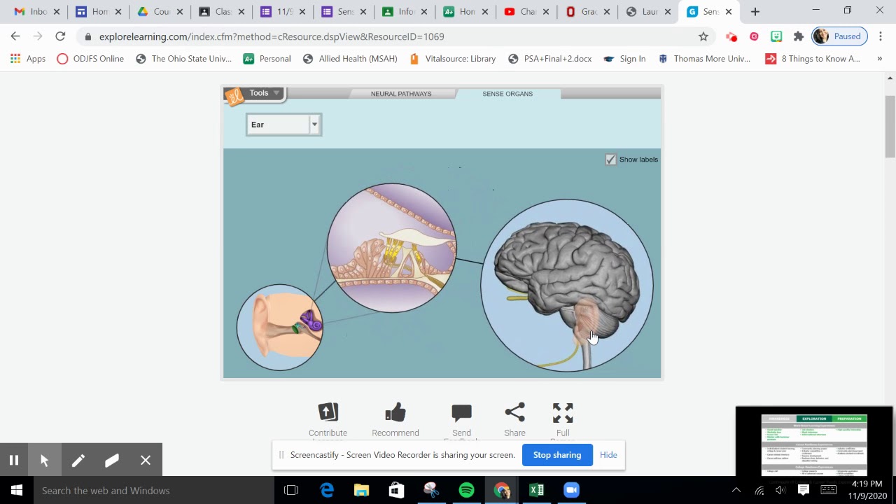The height and width of the screenshot is (504, 896).
Task: Open the taskbar clock and date
Action: pos(867,490)
